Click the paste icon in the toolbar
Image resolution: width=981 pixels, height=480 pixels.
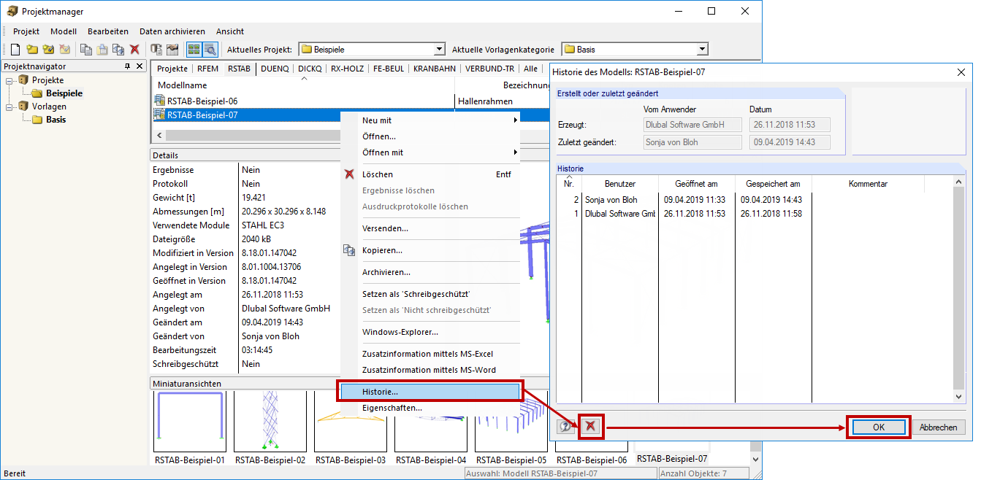coord(102,49)
